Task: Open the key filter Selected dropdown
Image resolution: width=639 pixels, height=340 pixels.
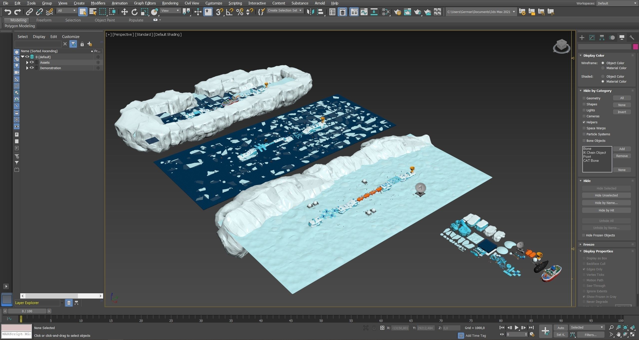Action: (x=587, y=327)
